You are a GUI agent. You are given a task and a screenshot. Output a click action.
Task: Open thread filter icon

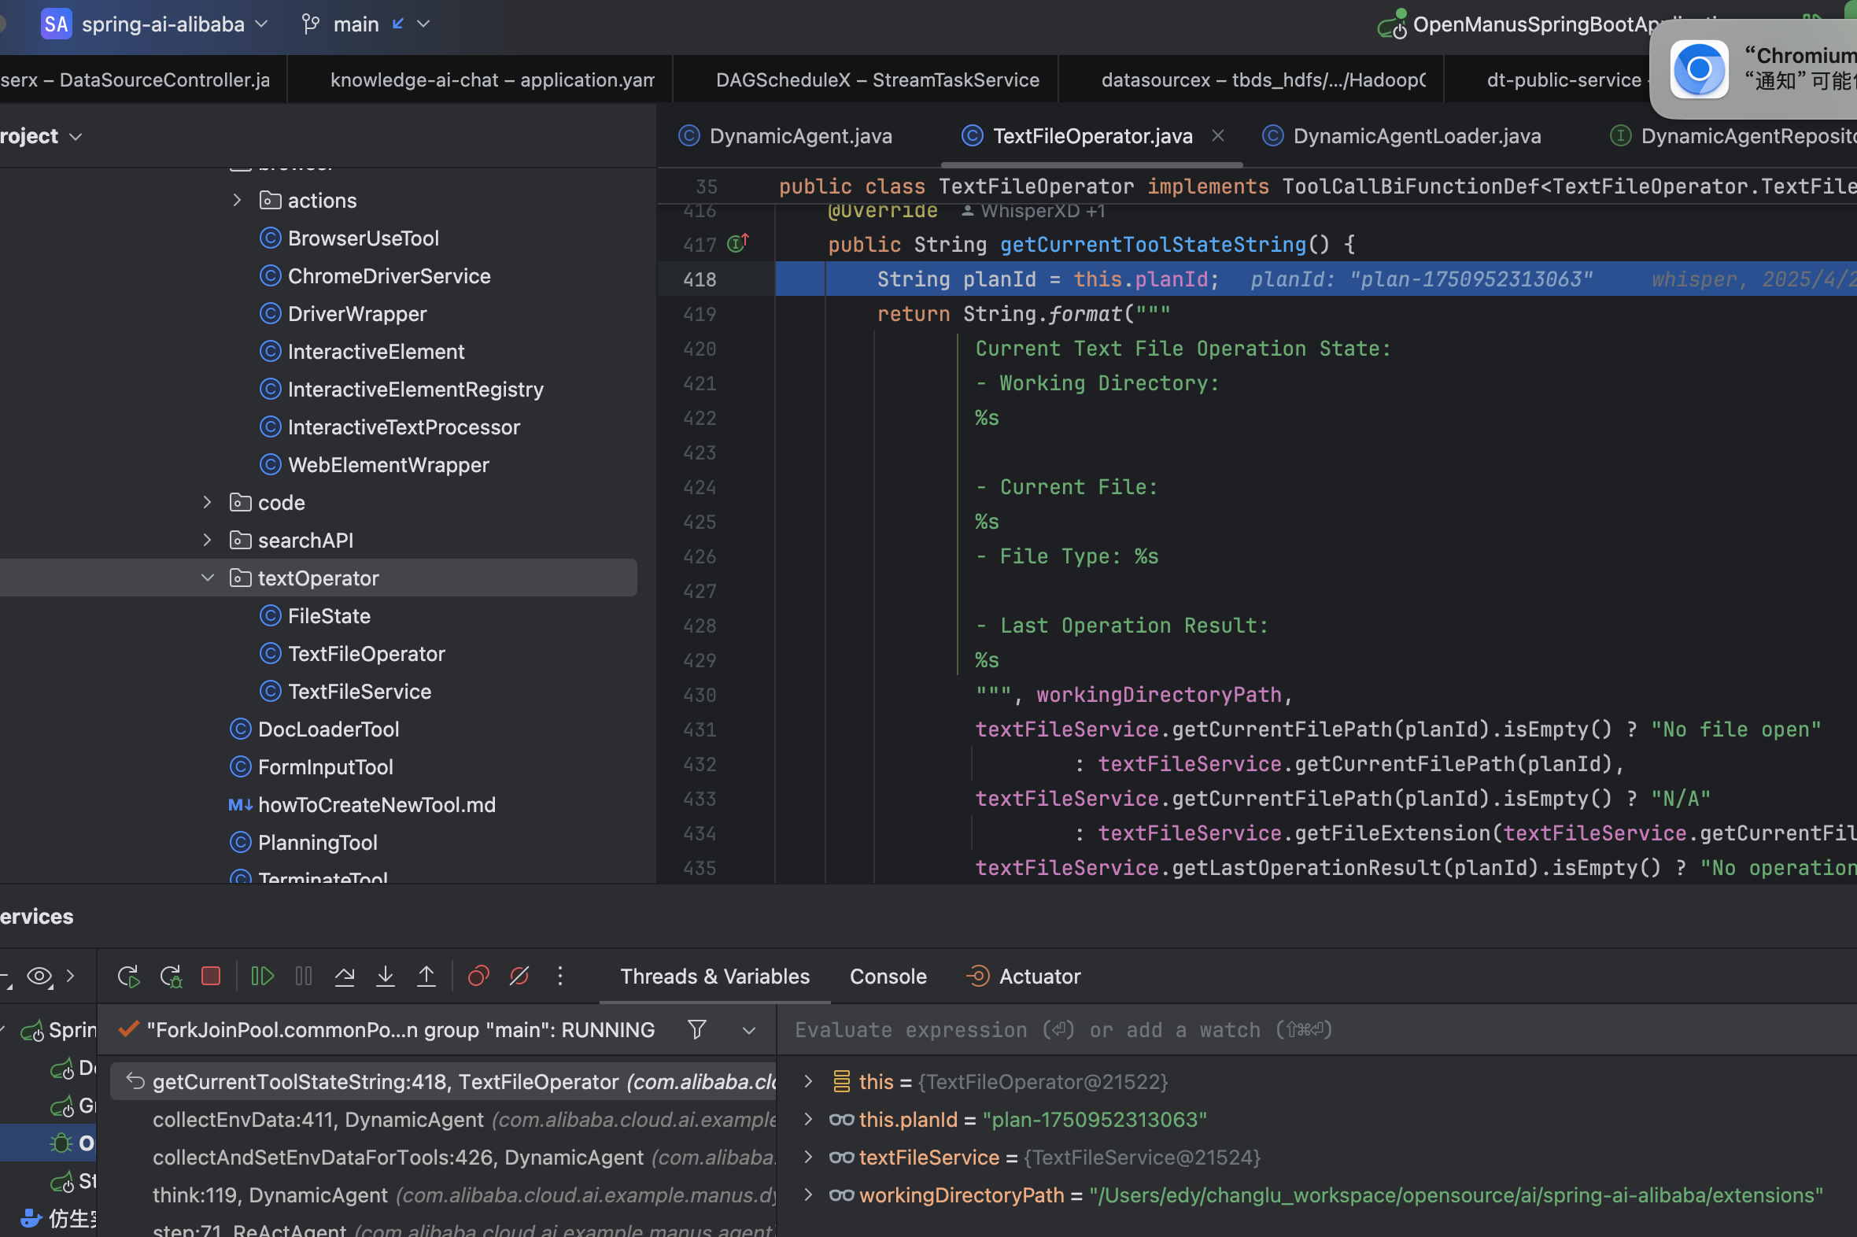696,1029
